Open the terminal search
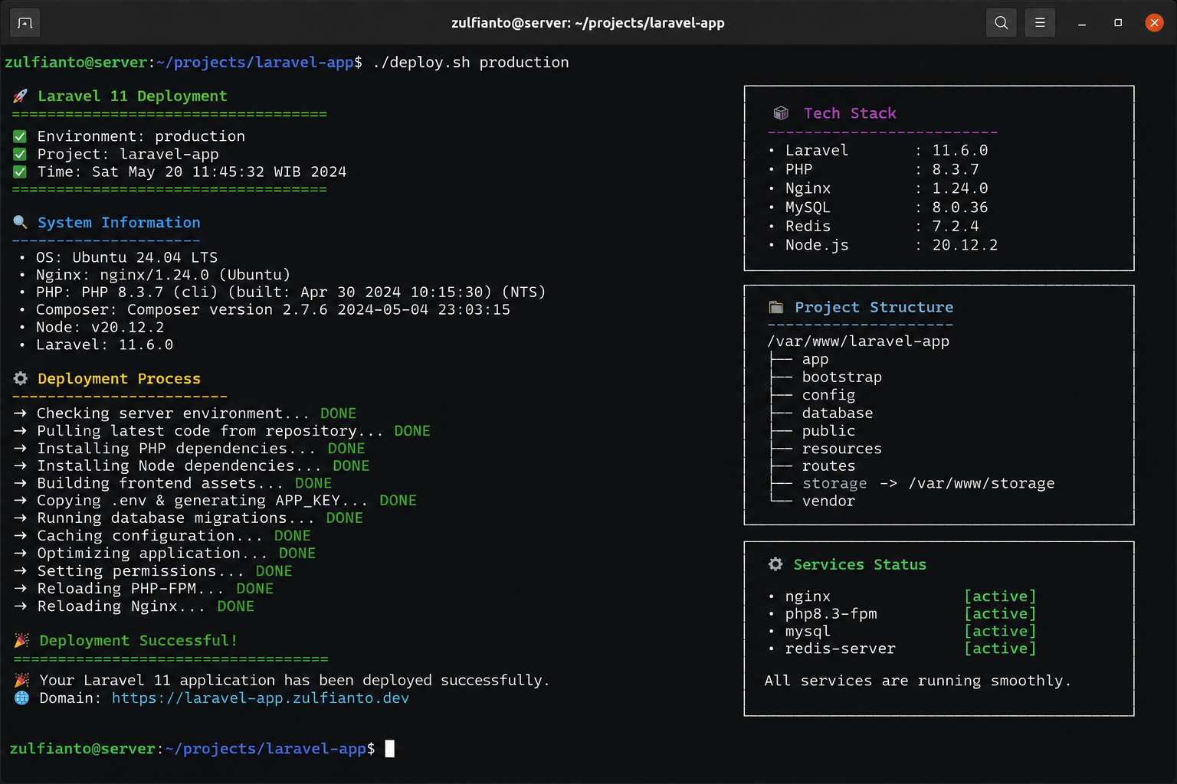 1002,23
